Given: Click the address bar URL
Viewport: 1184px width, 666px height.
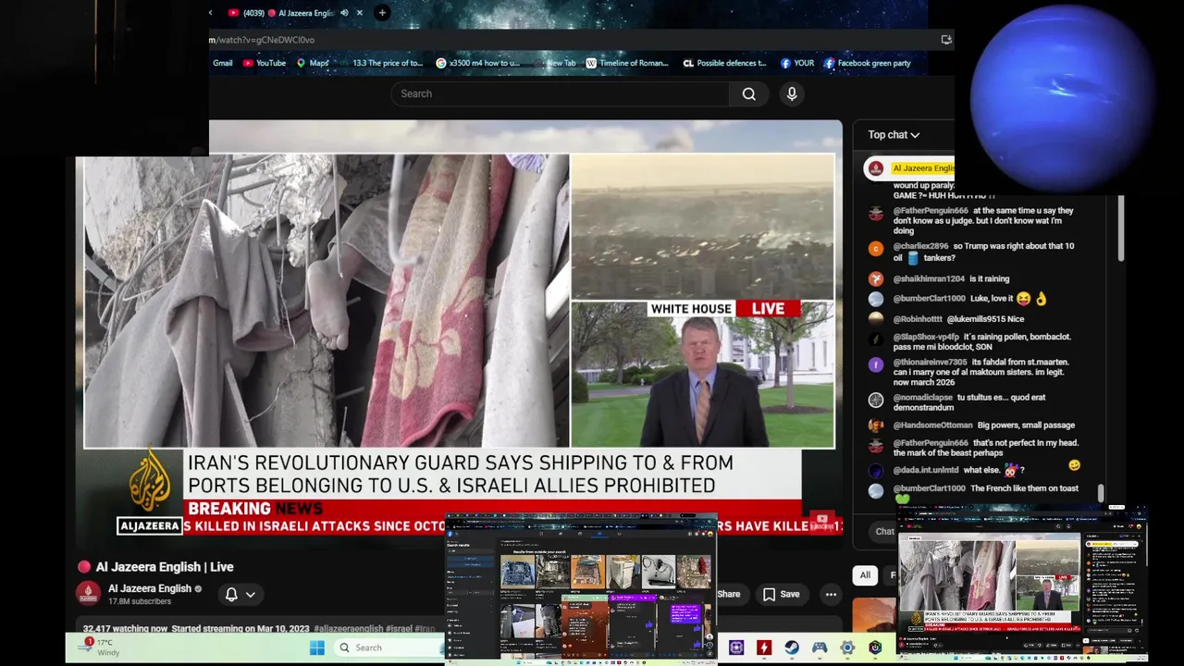Looking at the screenshot, I should tap(262, 40).
